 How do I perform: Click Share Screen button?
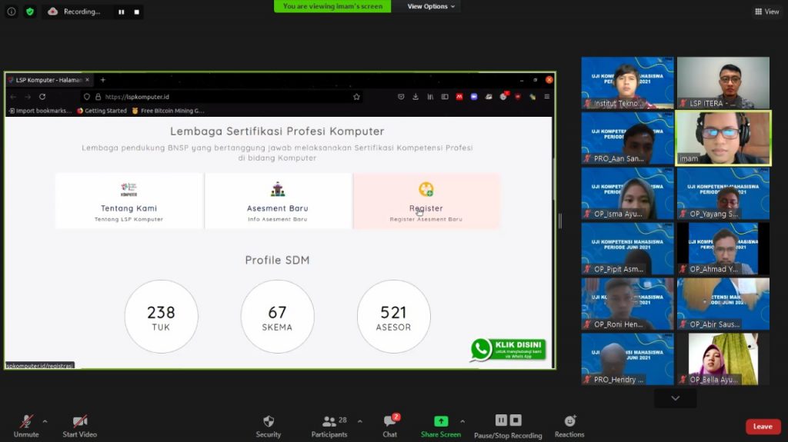pos(441,426)
